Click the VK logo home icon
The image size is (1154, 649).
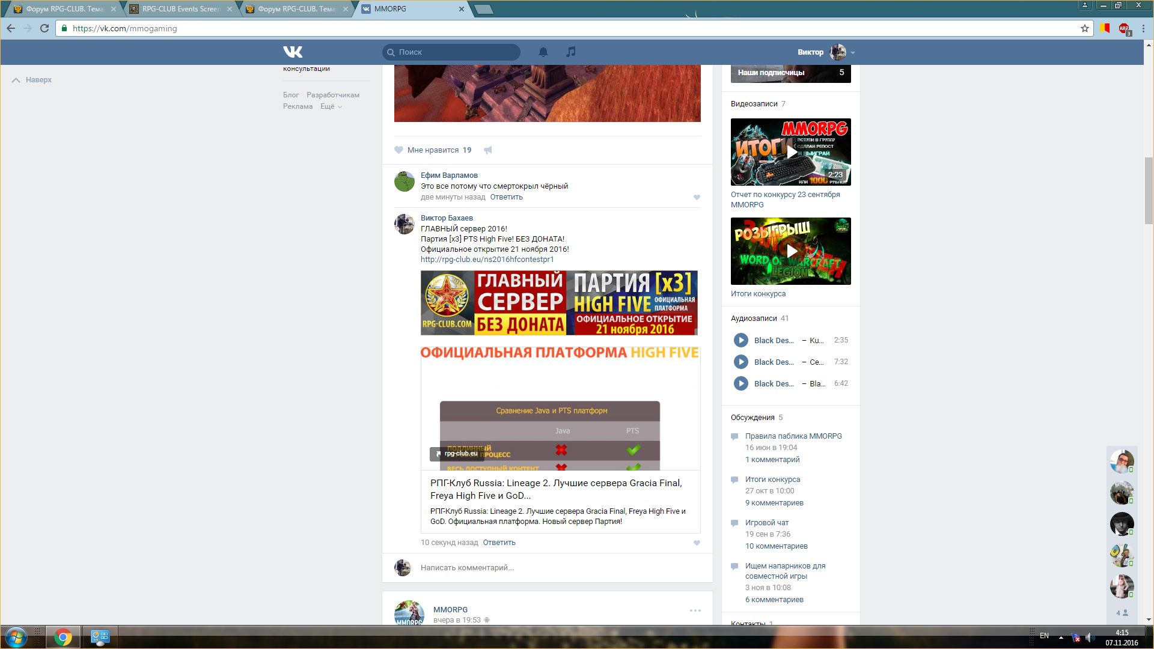(x=293, y=52)
